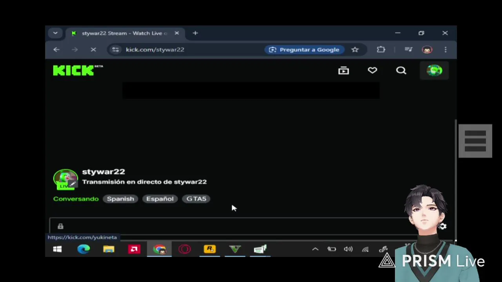Screen dimensions: 502x282
Task: Click the stywar22 channel avatar
Action: click(65, 180)
